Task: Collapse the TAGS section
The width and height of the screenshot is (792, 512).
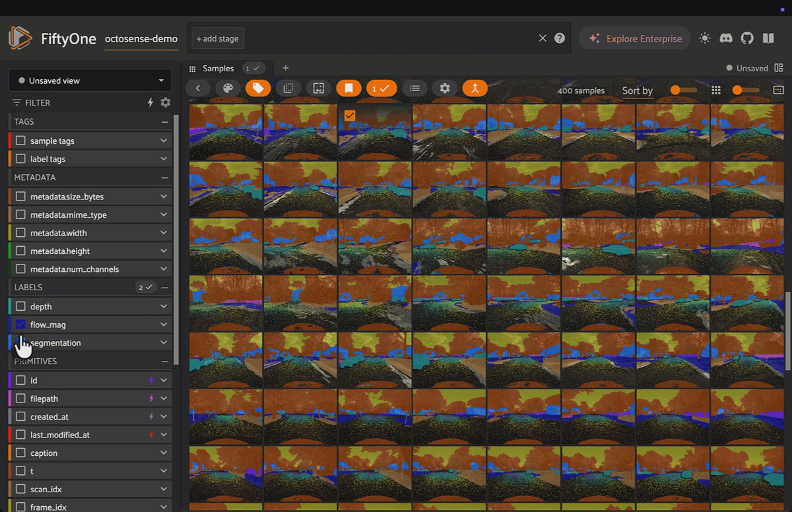Action: (164, 122)
